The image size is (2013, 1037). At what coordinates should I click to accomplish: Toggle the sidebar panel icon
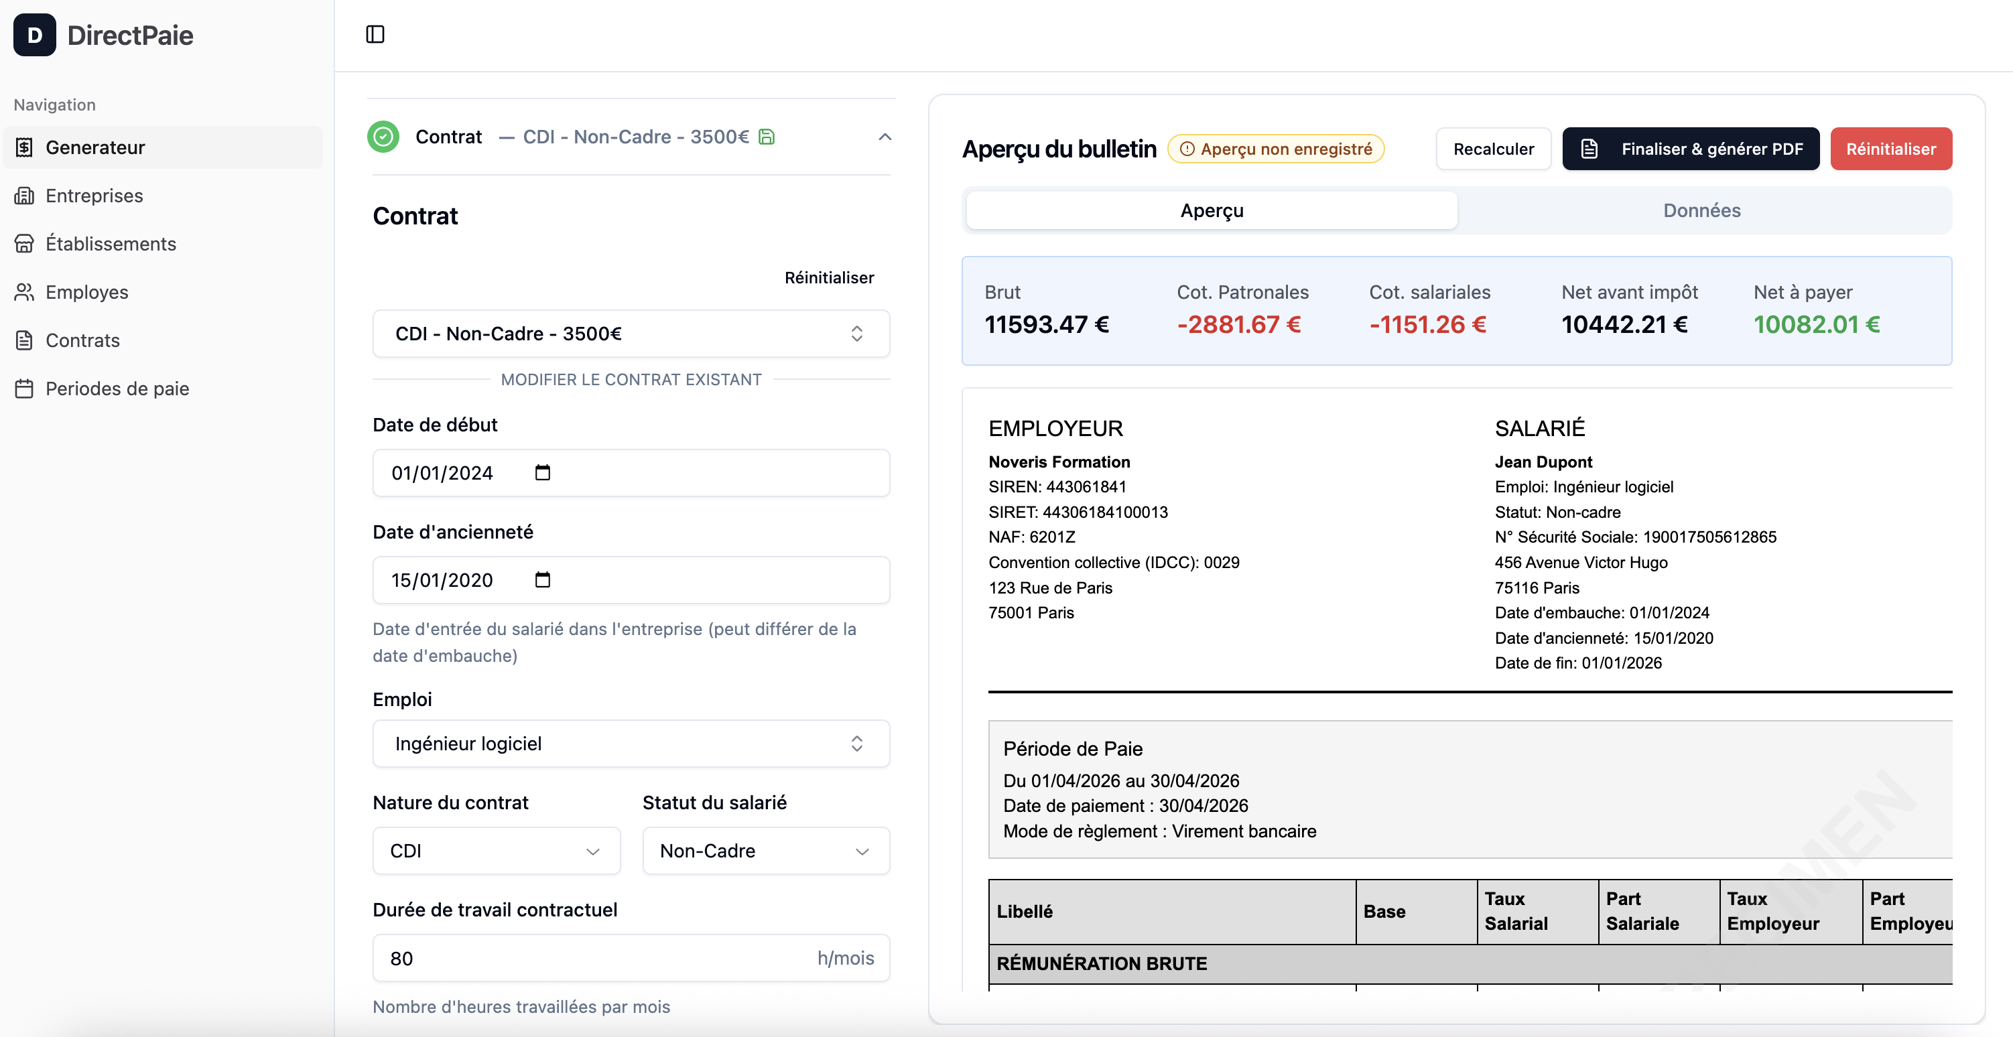(375, 34)
